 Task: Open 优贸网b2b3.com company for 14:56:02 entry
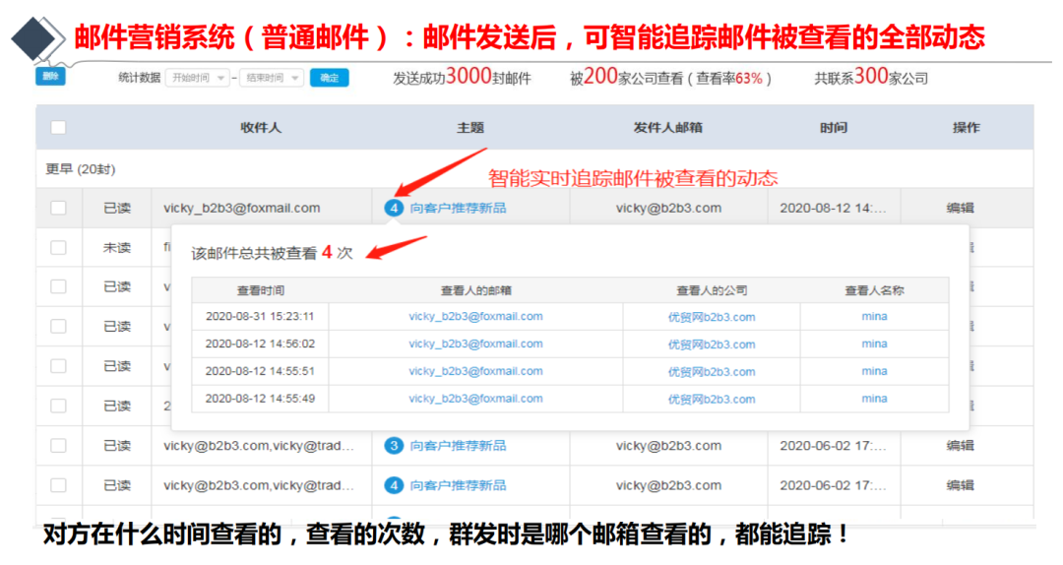[x=712, y=345]
